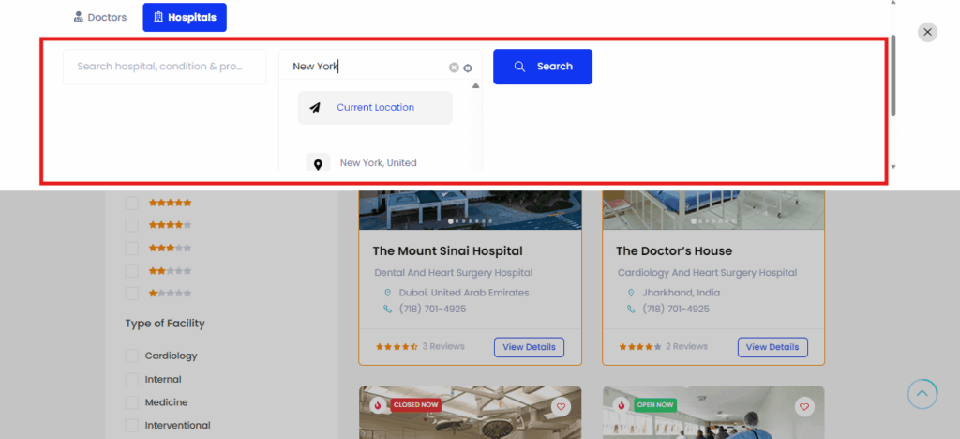Click the location pin next to Jharkhand
The height and width of the screenshot is (439, 960).
[x=631, y=294]
